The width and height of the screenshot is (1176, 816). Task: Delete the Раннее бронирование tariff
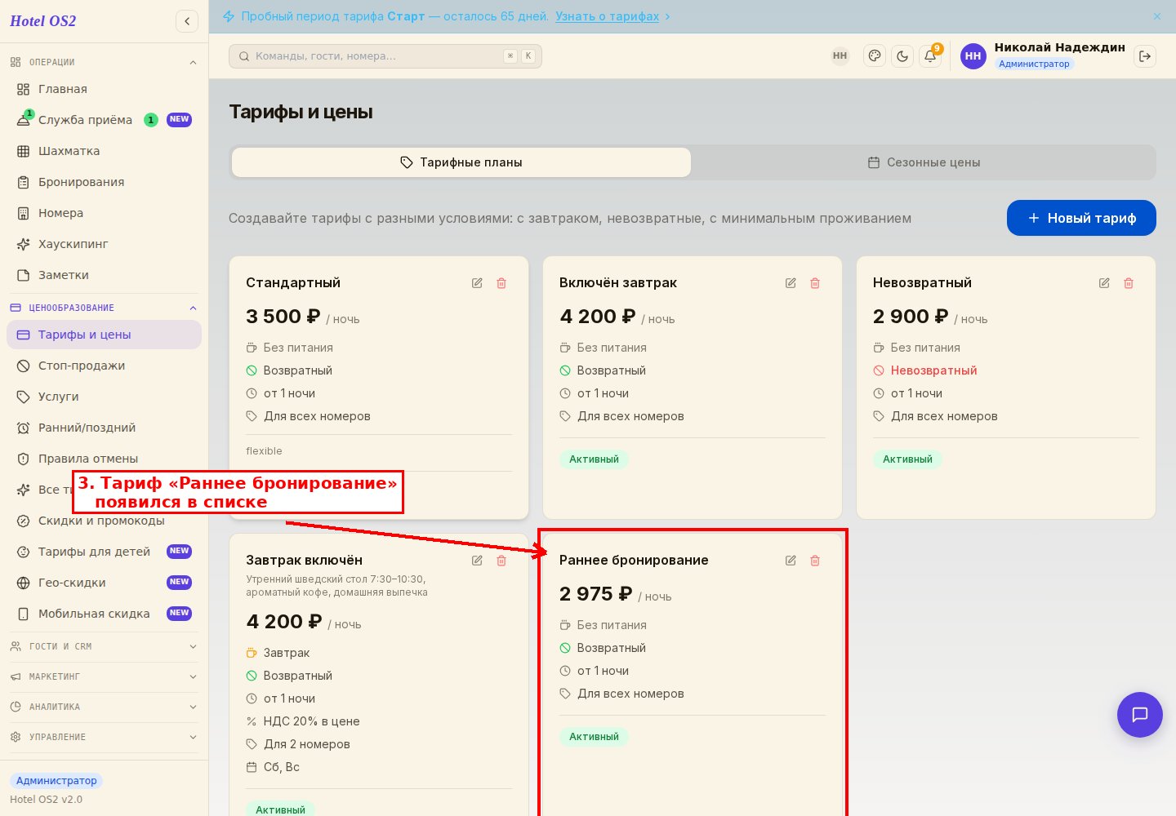click(x=815, y=561)
